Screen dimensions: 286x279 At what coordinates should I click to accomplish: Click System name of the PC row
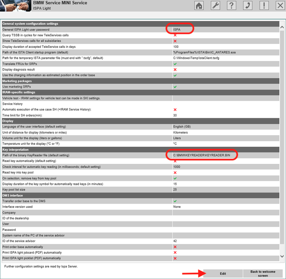click(141, 235)
